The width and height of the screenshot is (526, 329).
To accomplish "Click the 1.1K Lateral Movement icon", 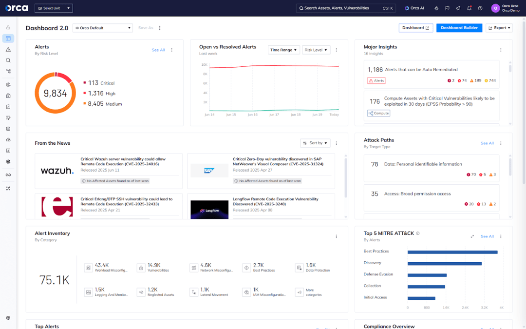I will [x=193, y=292].
